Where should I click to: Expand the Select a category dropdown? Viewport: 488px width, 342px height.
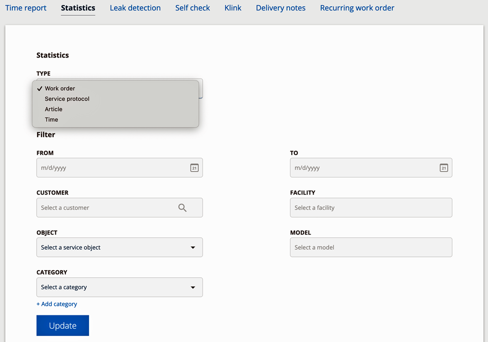pyautogui.click(x=120, y=287)
